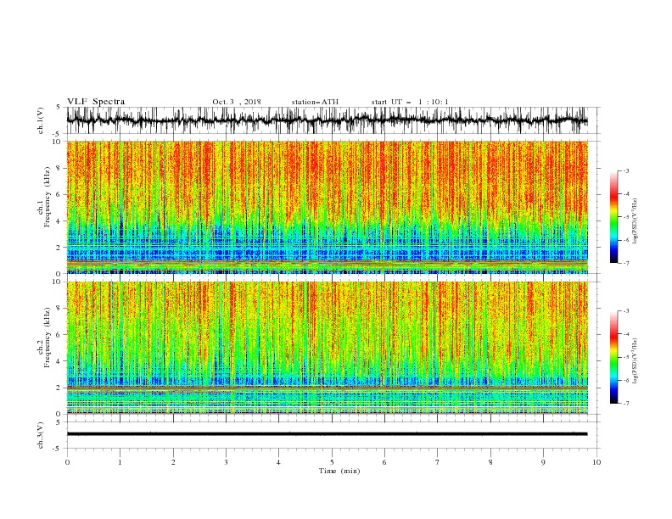Click the ch.3 flat voltage trace

click(x=327, y=434)
